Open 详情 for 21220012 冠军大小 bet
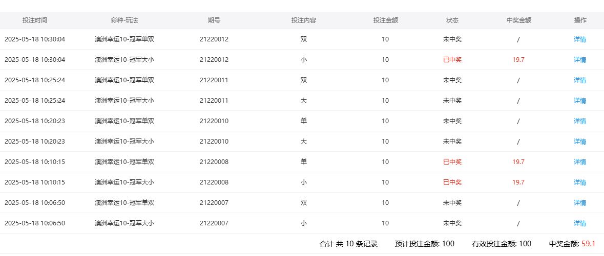The height and width of the screenshot is (256, 604). coord(580,60)
